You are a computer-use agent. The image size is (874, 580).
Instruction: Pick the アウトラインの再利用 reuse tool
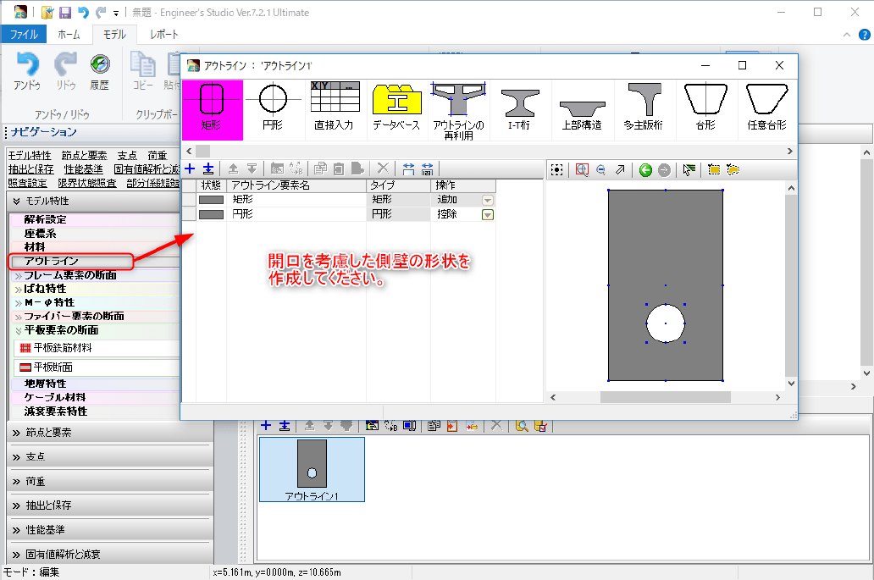(458, 110)
